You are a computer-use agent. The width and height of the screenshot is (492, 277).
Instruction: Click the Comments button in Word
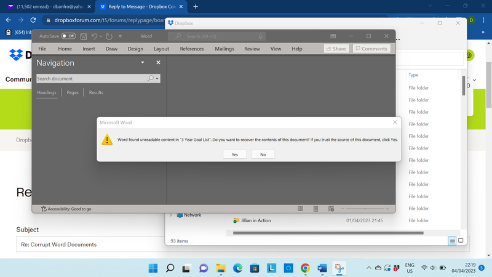[x=371, y=49]
